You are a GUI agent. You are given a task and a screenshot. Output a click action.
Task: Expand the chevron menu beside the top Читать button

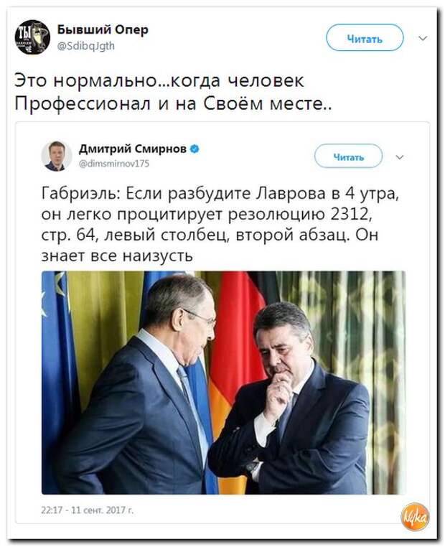[x=423, y=38]
